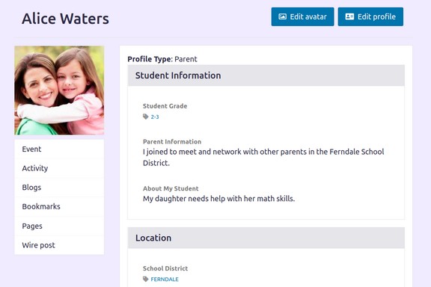Open the FERNDALE school district tag
The width and height of the screenshot is (431, 287).
click(165, 280)
